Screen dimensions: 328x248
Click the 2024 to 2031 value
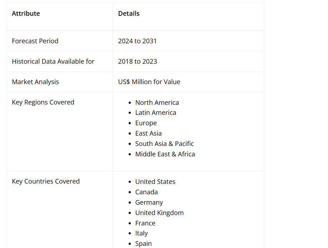137,41
